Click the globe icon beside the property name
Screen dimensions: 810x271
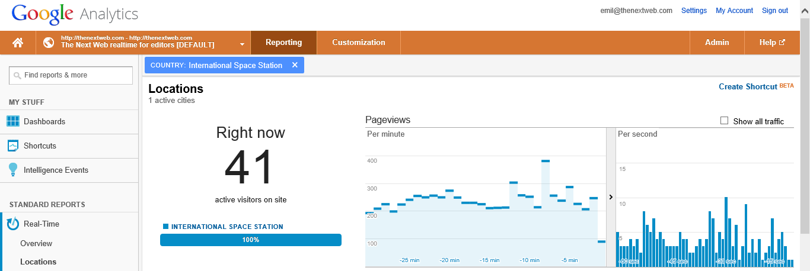(x=49, y=43)
